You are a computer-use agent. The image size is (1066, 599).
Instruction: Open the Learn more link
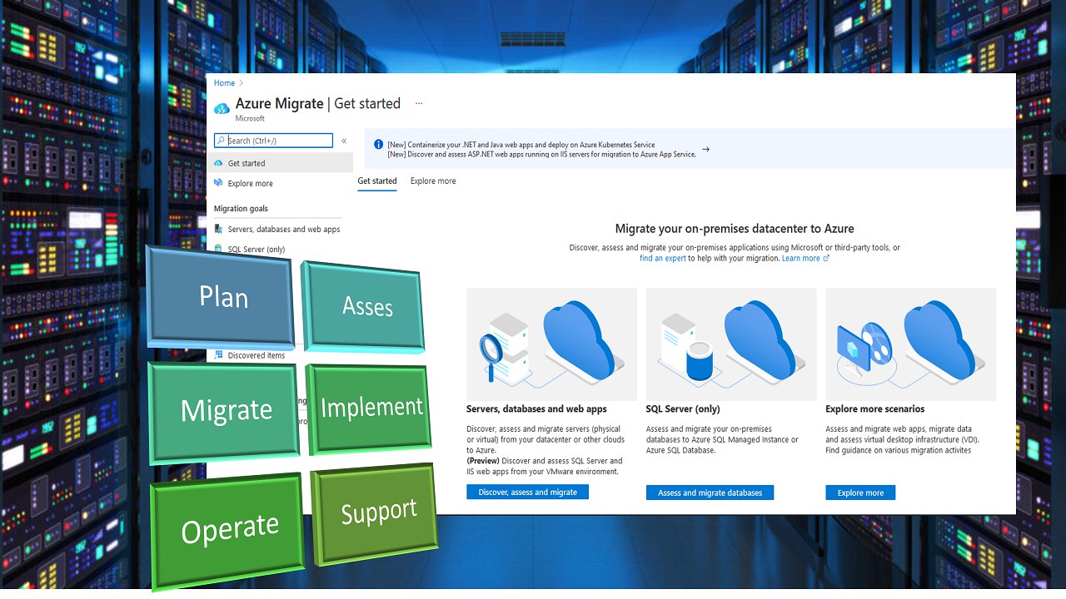click(x=804, y=259)
